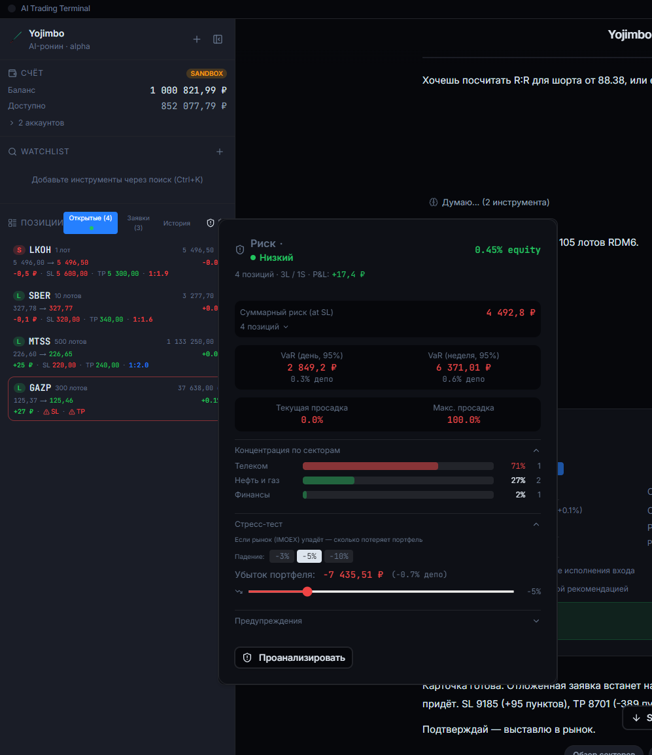Click the stress-test slider handle
This screenshot has height=755, width=652.
(x=307, y=592)
